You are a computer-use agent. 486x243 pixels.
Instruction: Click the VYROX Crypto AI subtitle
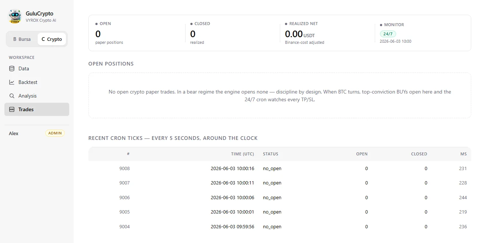(x=41, y=21)
